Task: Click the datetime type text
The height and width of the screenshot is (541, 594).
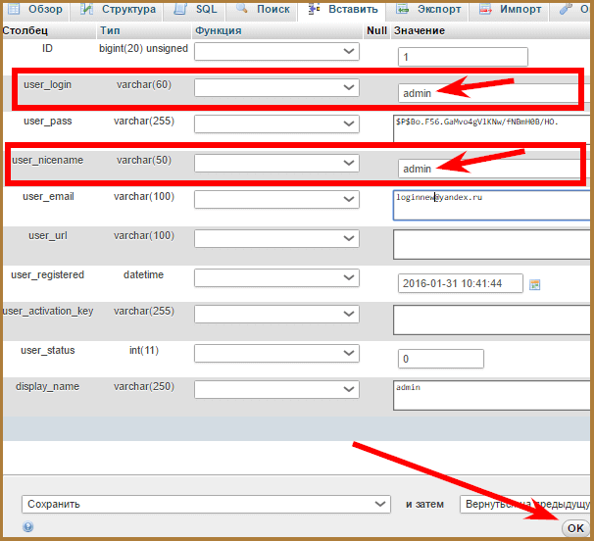Action: [143, 274]
